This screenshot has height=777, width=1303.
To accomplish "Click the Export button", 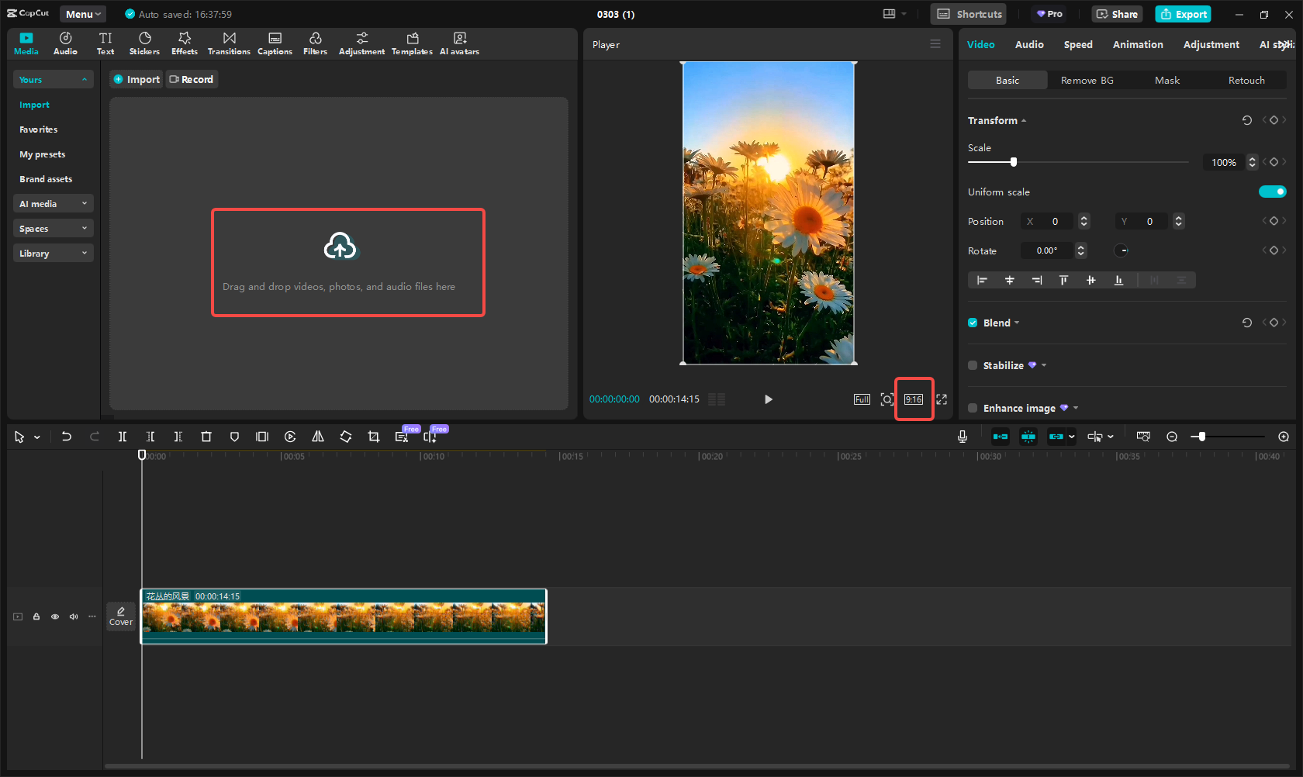I will pyautogui.click(x=1183, y=14).
